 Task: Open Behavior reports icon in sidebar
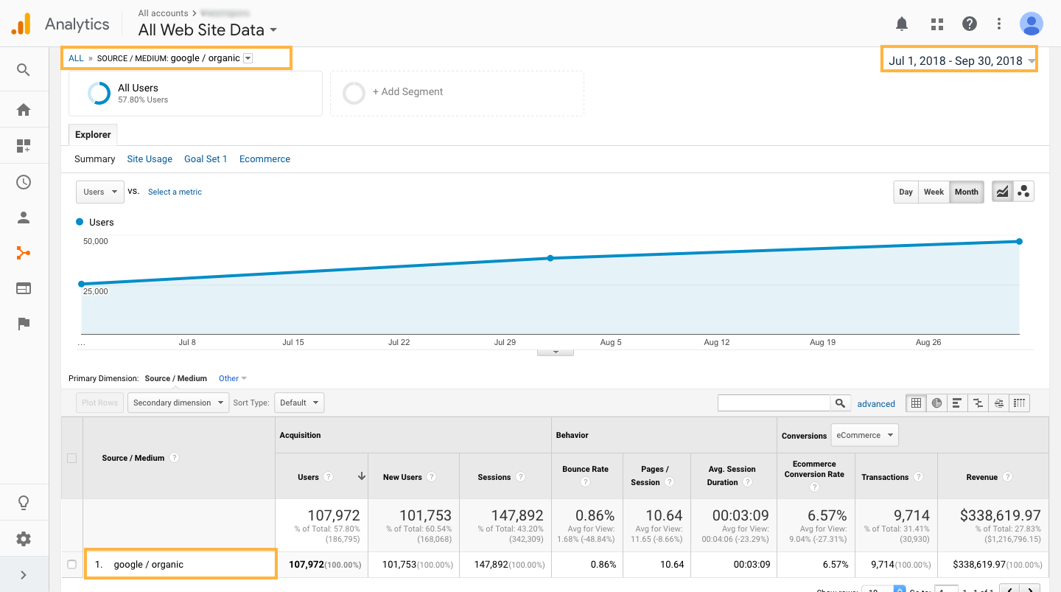coord(24,288)
